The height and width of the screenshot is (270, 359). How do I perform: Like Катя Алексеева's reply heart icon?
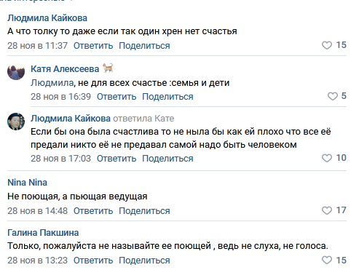tap(332, 96)
